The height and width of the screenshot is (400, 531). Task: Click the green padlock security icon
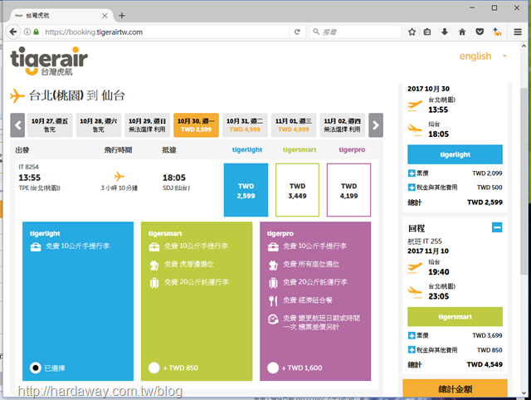[x=36, y=32]
